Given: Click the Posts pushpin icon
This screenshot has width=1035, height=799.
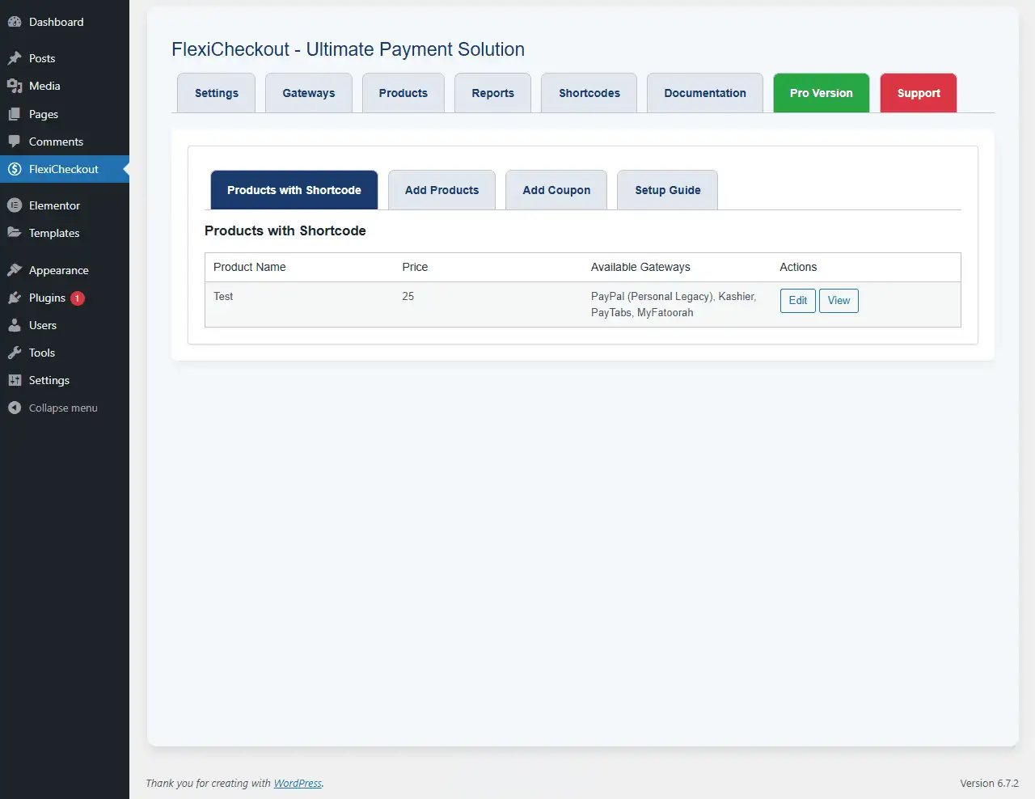Looking at the screenshot, I should [15, 58].
